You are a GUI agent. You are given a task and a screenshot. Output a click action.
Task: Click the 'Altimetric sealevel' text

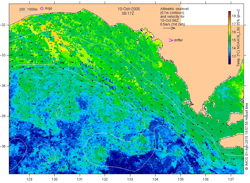coord(174,9)
